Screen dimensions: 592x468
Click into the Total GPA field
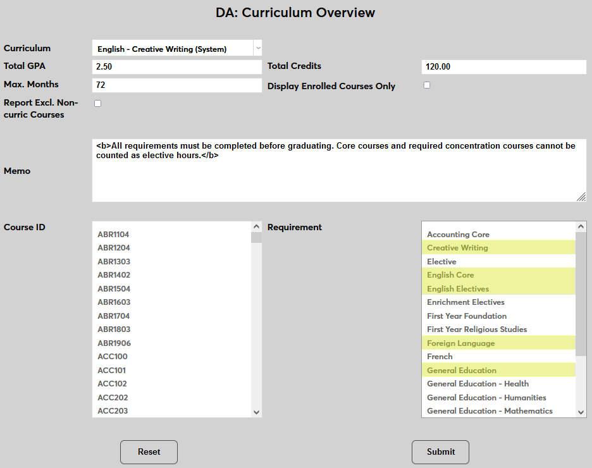click(x=176, y=66)
